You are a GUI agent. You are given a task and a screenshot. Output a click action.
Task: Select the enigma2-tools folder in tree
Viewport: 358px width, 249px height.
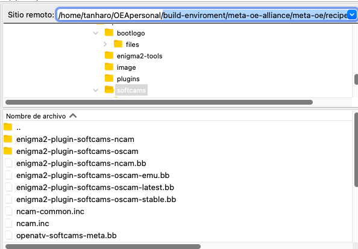[139, 56]
